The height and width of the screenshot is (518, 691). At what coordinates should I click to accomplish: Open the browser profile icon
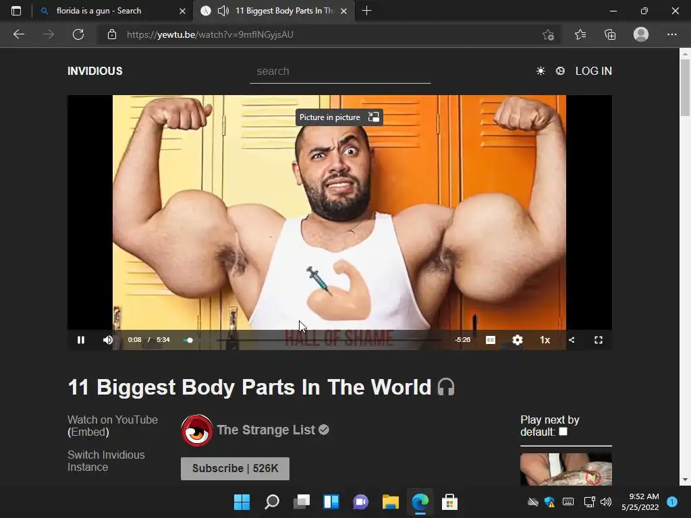tap(641, 34)
